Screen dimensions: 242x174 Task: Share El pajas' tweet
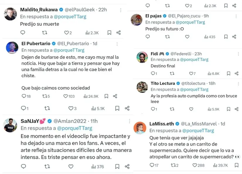(234, 37)
